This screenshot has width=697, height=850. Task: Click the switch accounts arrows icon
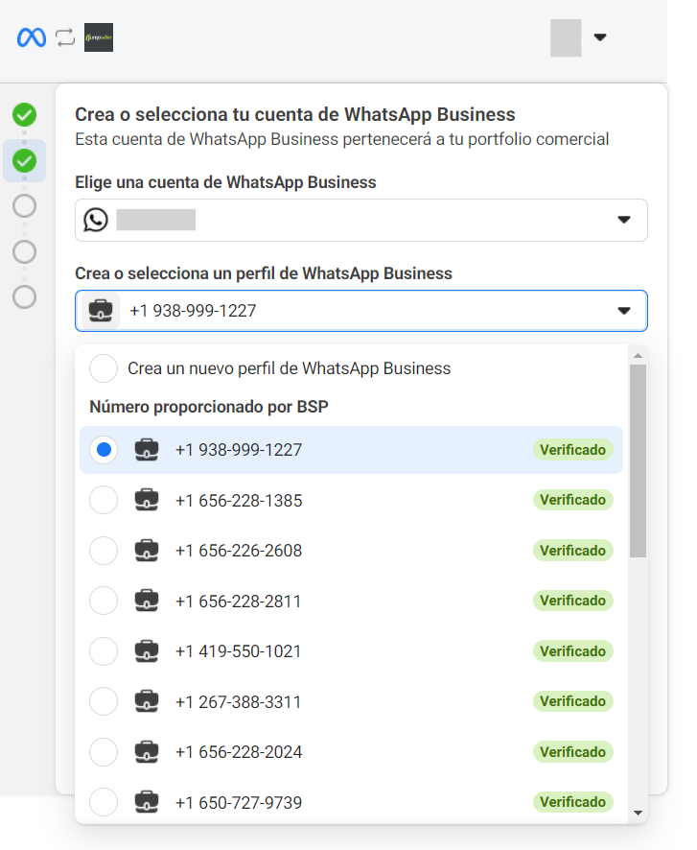point(64,37)
